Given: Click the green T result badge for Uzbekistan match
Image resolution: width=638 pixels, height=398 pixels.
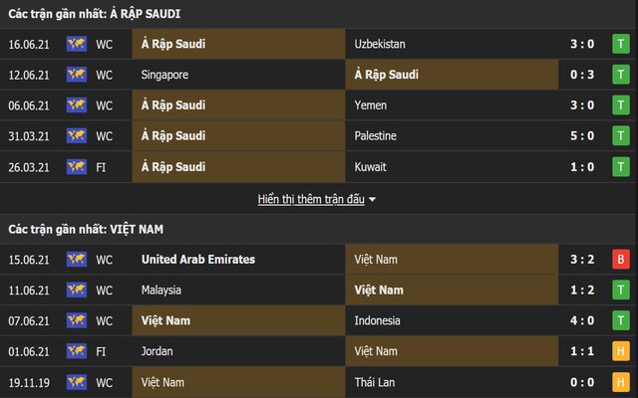Looking at the screenshot, I should pyautogui.click(x=619, y=44).
